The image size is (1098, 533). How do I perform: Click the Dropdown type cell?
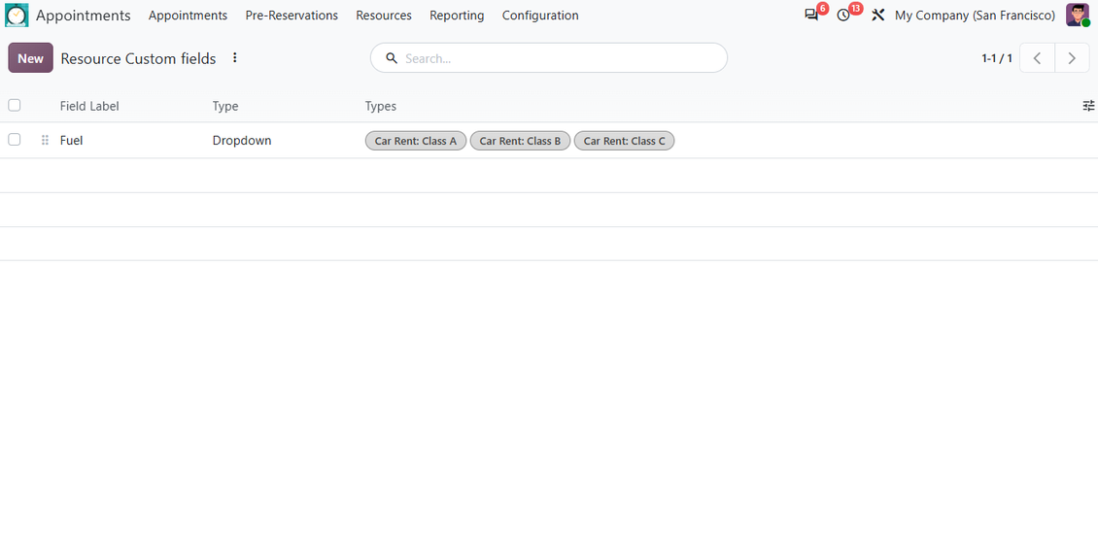pos(242,141)
